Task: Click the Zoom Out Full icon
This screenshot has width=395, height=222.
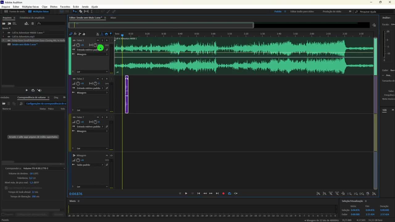Action: [x=343, y=194]
